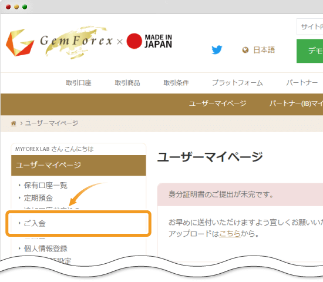
Task: Open ご入金 deposit link in sidebar
Action: click(35, 223)
